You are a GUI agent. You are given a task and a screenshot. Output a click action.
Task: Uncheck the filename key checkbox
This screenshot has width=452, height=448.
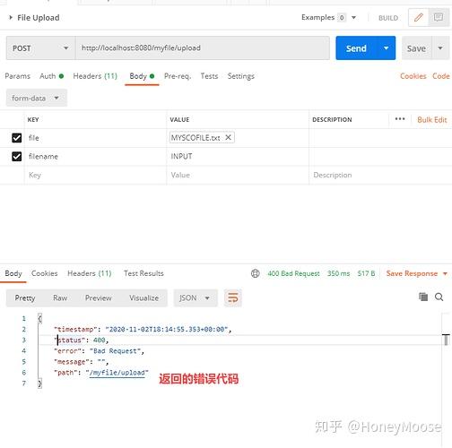click(x=17, y=156)
